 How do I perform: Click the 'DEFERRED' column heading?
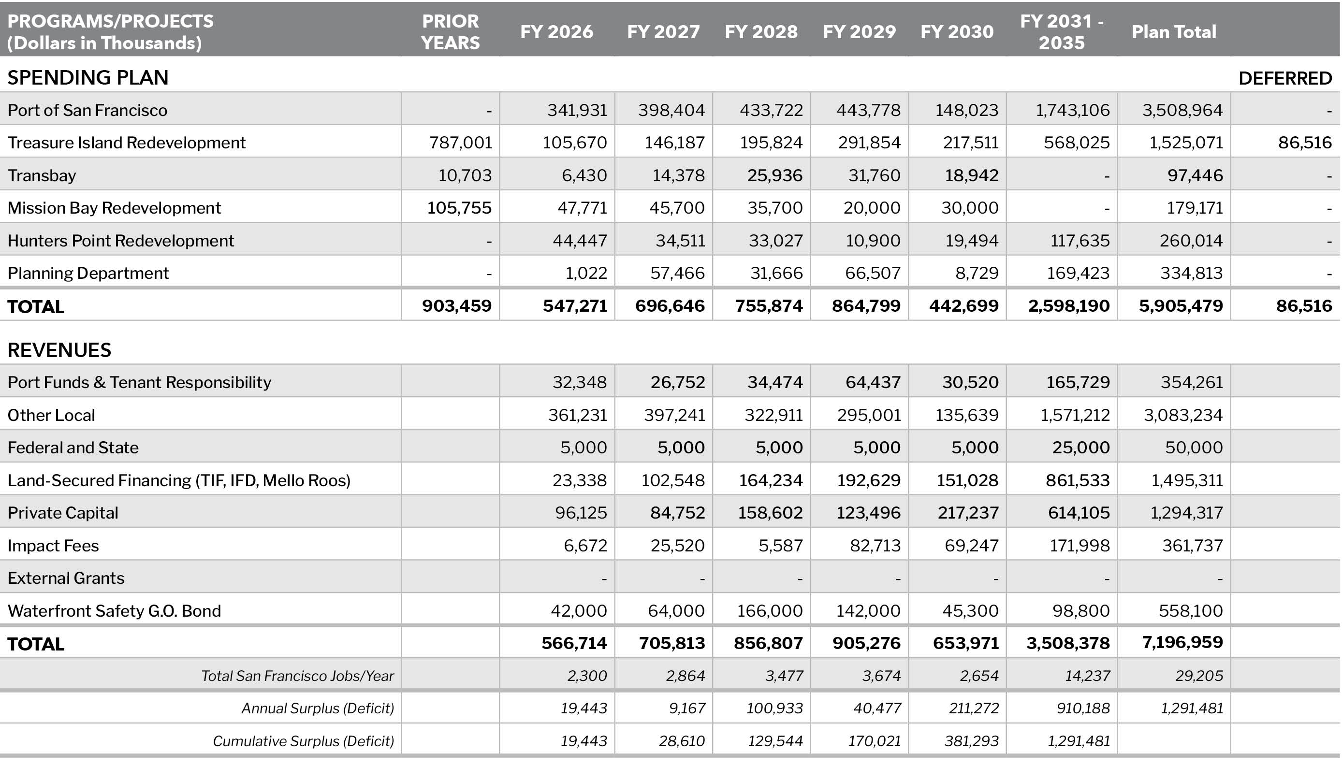pos(1285,78)
